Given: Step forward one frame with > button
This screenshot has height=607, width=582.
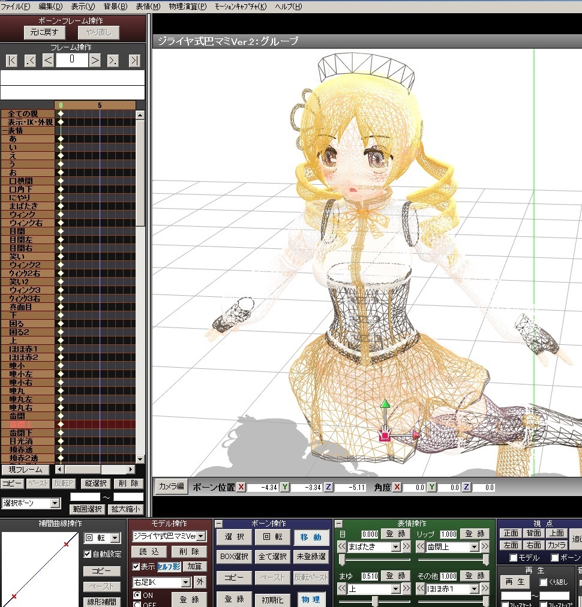Looking at the screenshot, I should click(x=95, y=61).
